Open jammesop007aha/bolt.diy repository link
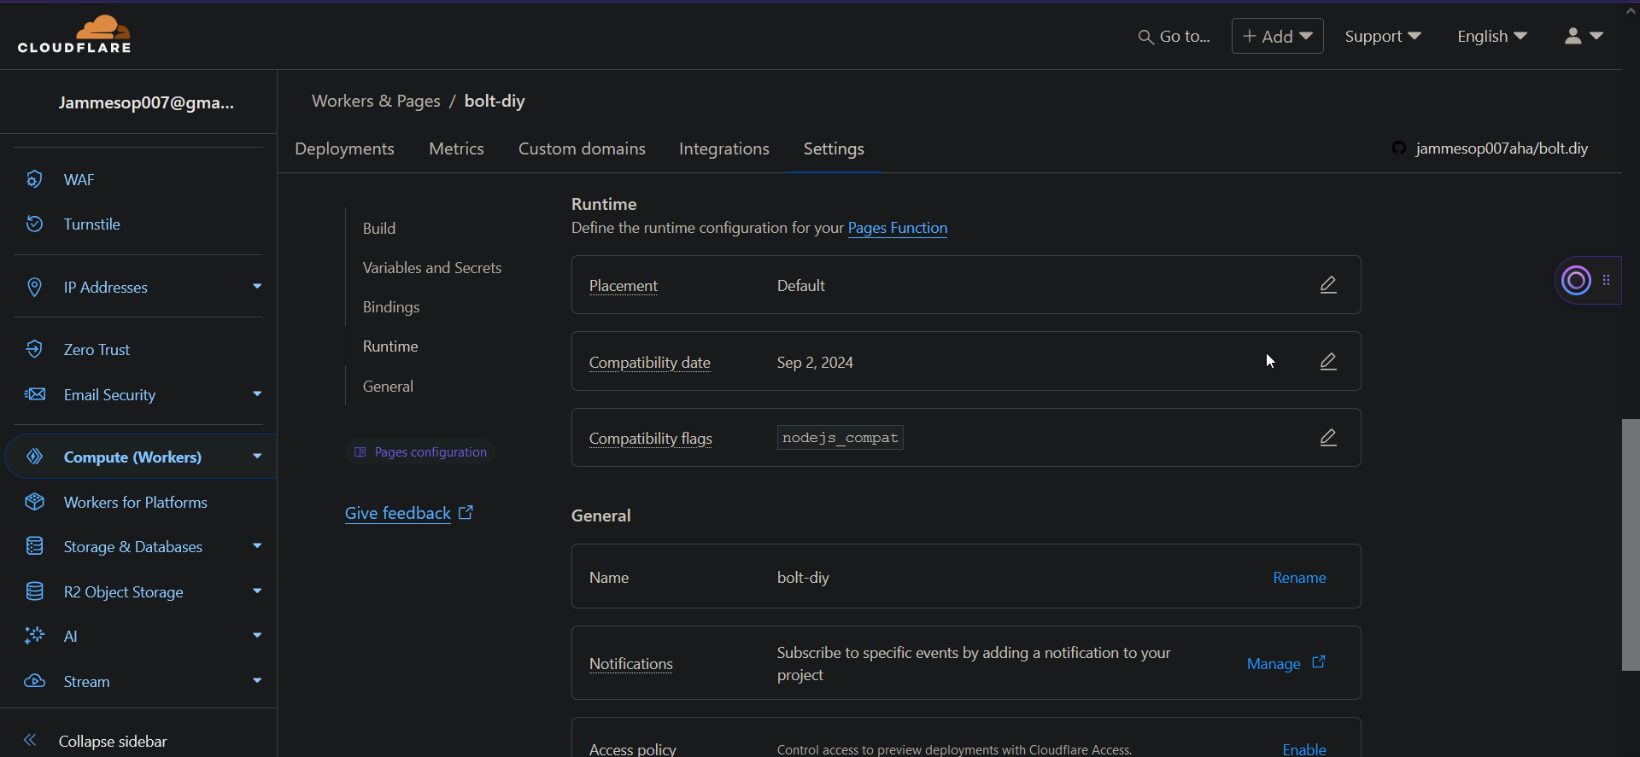The height and width of the screenshot is (757, 1640). pyautogui.click(x=1502, y=148)
